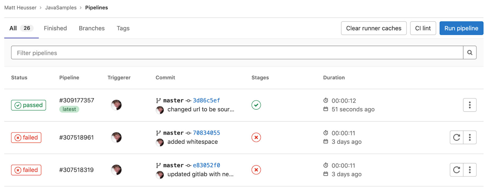Screen dimensions: 489x189
Task: Open more actions menu for pipeline #307518961
Action: (x=470, y=137)
